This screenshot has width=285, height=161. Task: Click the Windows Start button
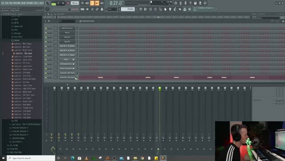point(3,158)
